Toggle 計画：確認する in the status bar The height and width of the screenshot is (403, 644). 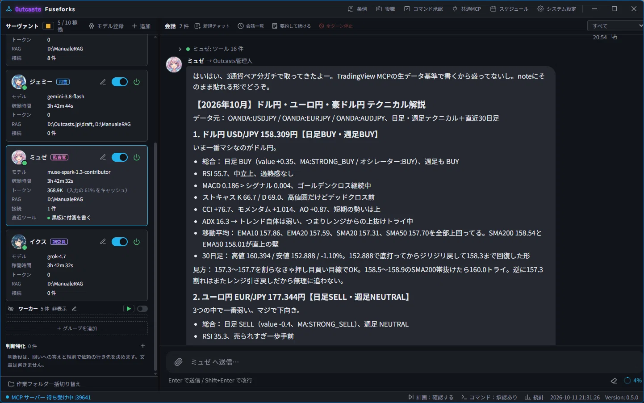431,397
